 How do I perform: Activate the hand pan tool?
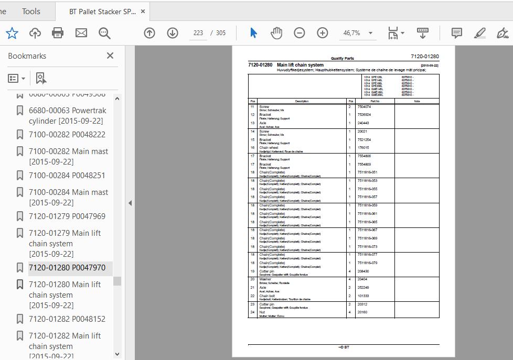[276, 33]
